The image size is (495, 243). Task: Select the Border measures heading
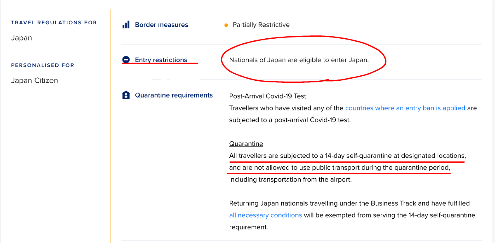tap(161, 25)
